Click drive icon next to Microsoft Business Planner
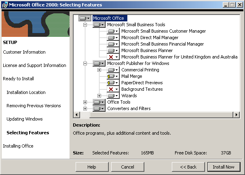Viewport: 245px width, 175px height. (113, 50)
